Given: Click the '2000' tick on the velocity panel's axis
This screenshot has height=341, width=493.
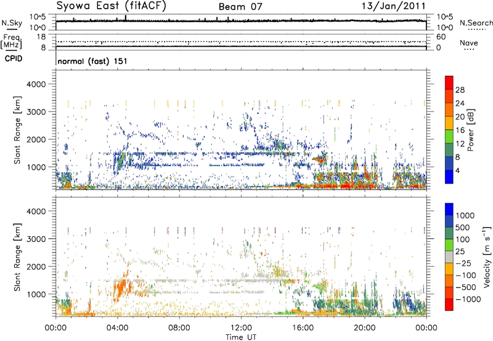Looking at the screenshot, I should 36,267.
